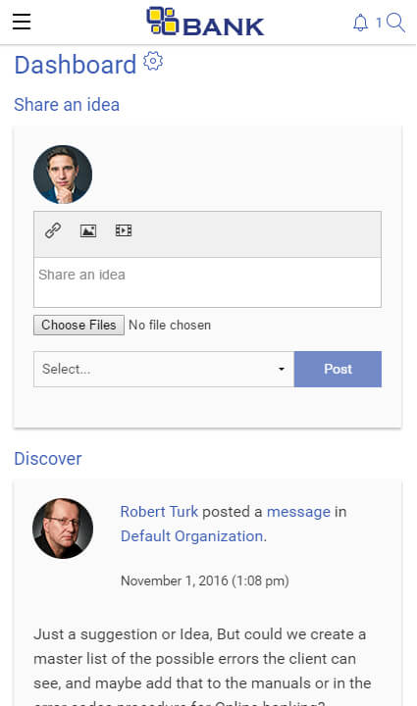Click the notification count number
The height and width of the screenshot is (706, 417).
click(x=379, y=23)
